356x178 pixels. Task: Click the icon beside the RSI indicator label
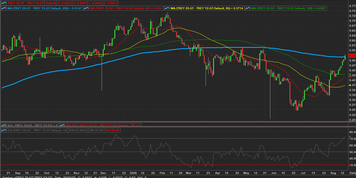coord(4,130)
